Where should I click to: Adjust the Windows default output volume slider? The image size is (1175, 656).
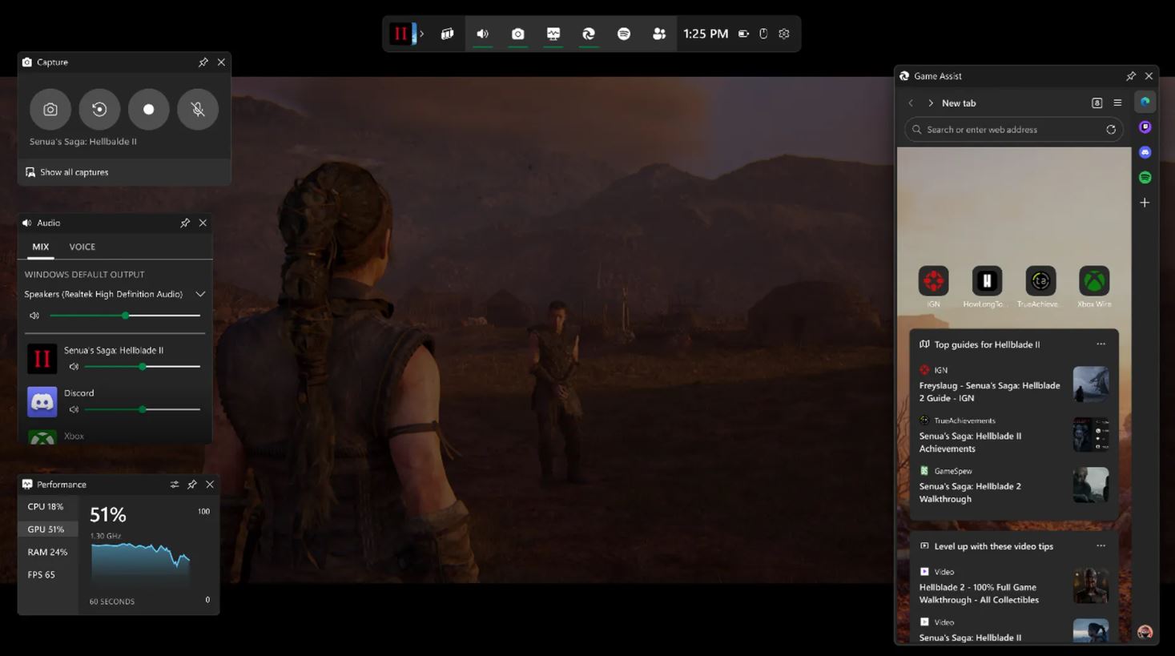[x=126, y=316]
